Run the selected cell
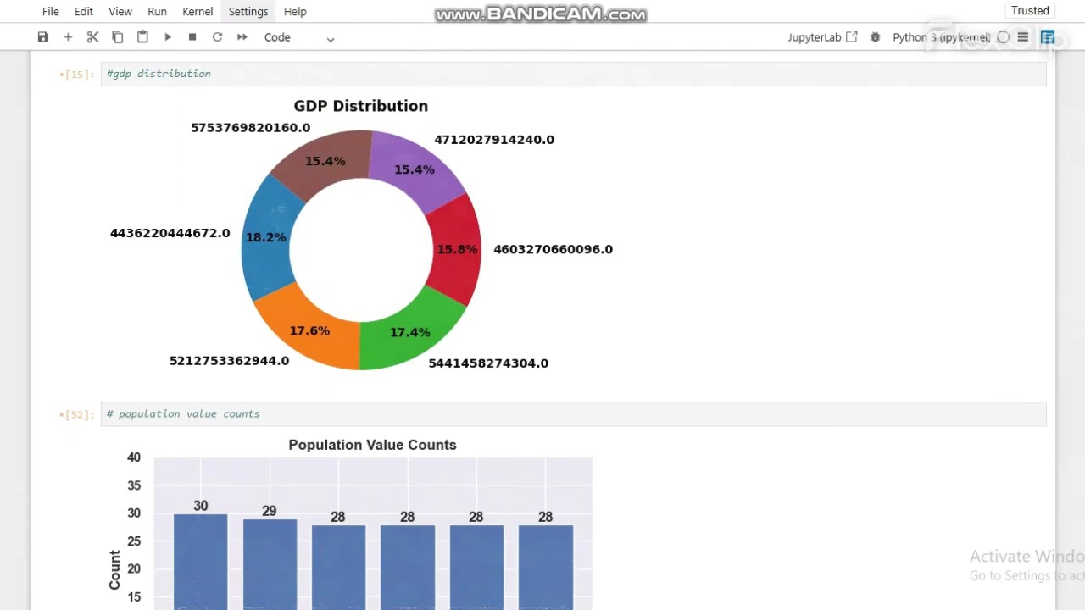Image resolution: width=1085 pixels, height=610 pixels. 168,37
